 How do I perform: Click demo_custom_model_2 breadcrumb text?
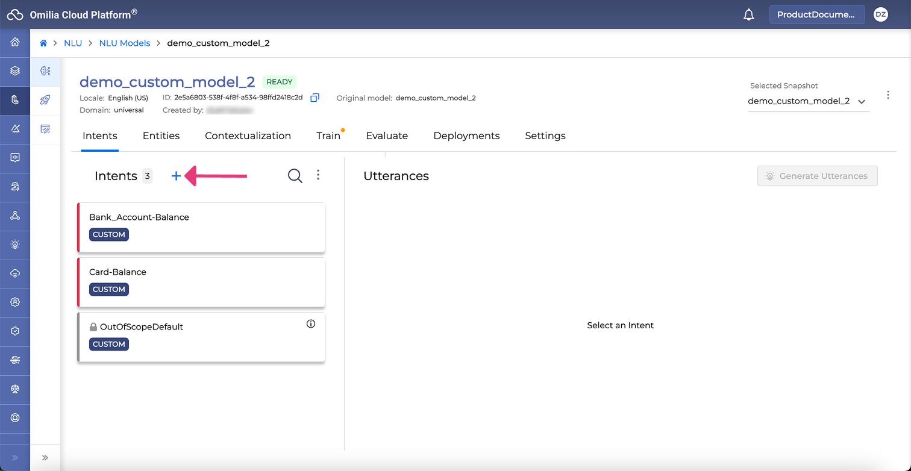(218, 43)
